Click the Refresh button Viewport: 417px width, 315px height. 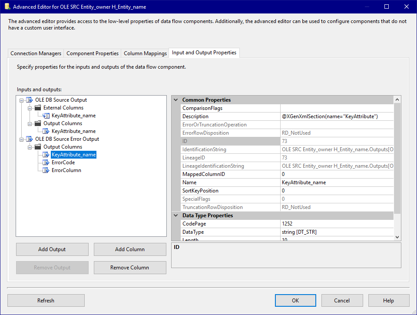click(46, 300)
